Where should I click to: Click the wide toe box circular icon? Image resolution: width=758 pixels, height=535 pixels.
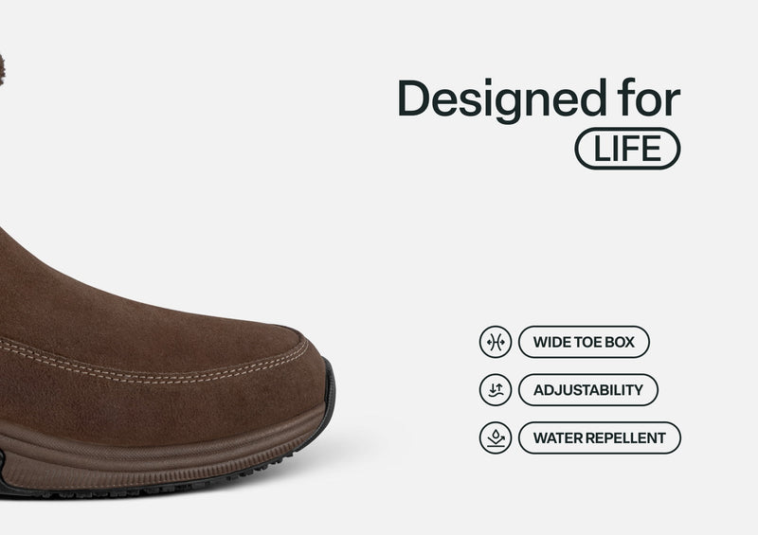pos(495,342)
